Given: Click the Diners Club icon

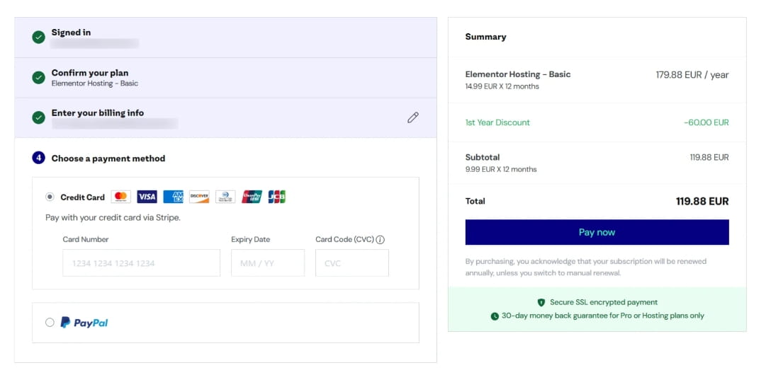Looking at the screenshot, I should (225, 197).
